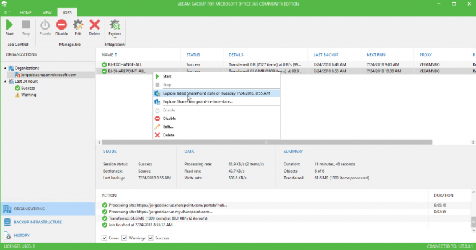Screen dimensions: 476x250
Task: Open the BACKUP INFRASTRUCTURE pane
Action: click(48, 222)
